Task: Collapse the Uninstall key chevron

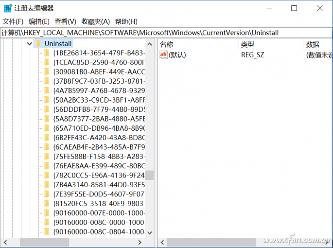Action: point(30,44)
